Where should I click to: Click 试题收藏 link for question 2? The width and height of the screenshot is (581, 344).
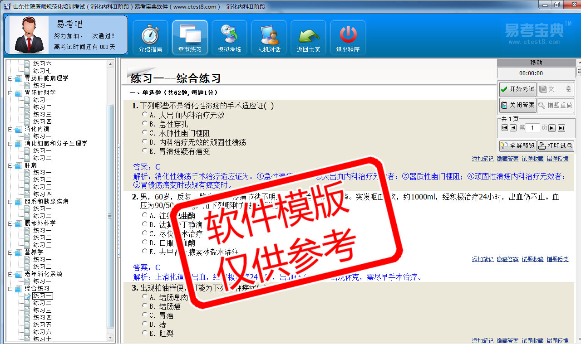[x=532, y=259]
